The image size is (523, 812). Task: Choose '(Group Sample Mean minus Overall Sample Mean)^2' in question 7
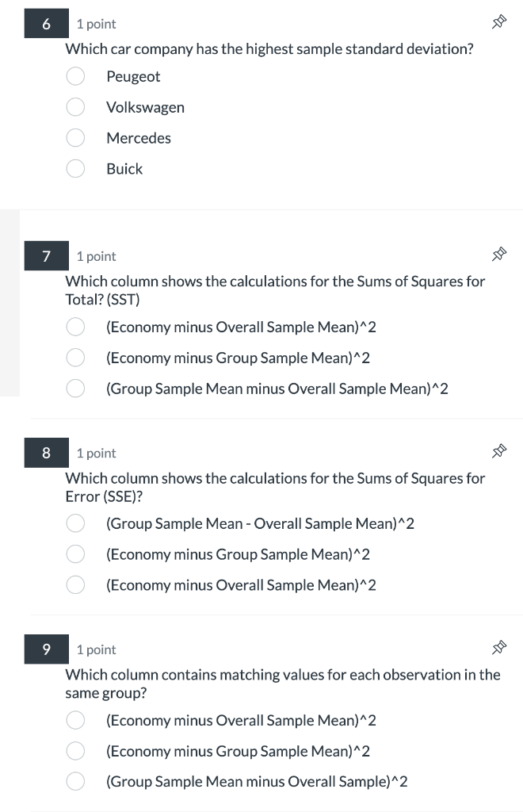coord(75,389)
